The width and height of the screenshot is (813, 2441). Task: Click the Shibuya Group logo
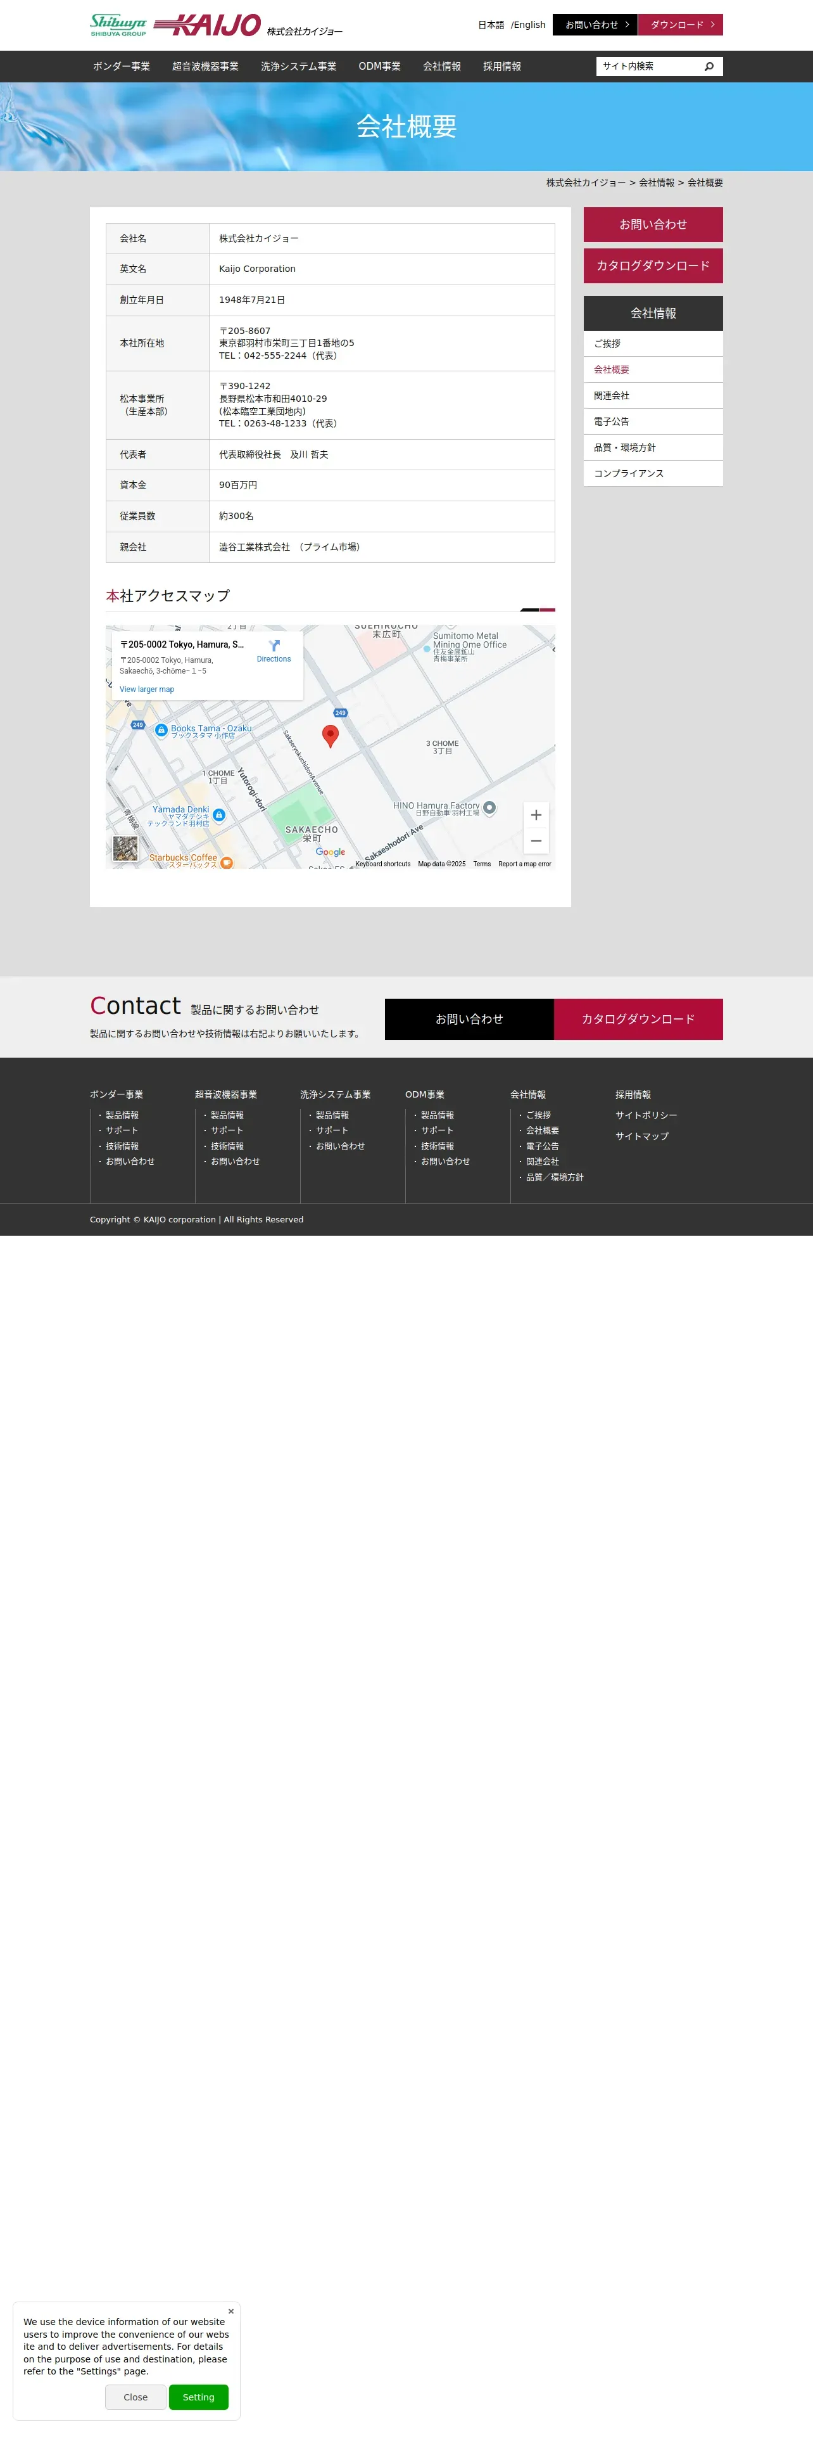[118, 25]
